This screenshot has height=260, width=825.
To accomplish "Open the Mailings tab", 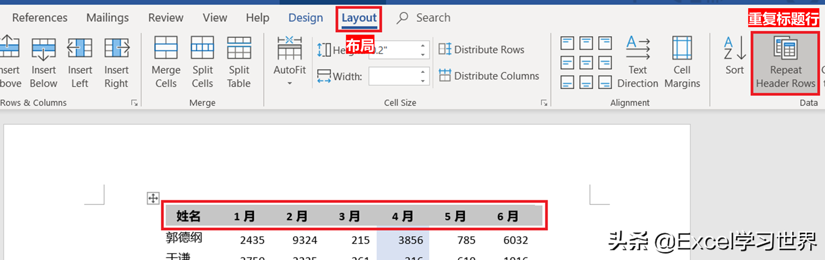I will pyautogui.click(x=107, y=18).
